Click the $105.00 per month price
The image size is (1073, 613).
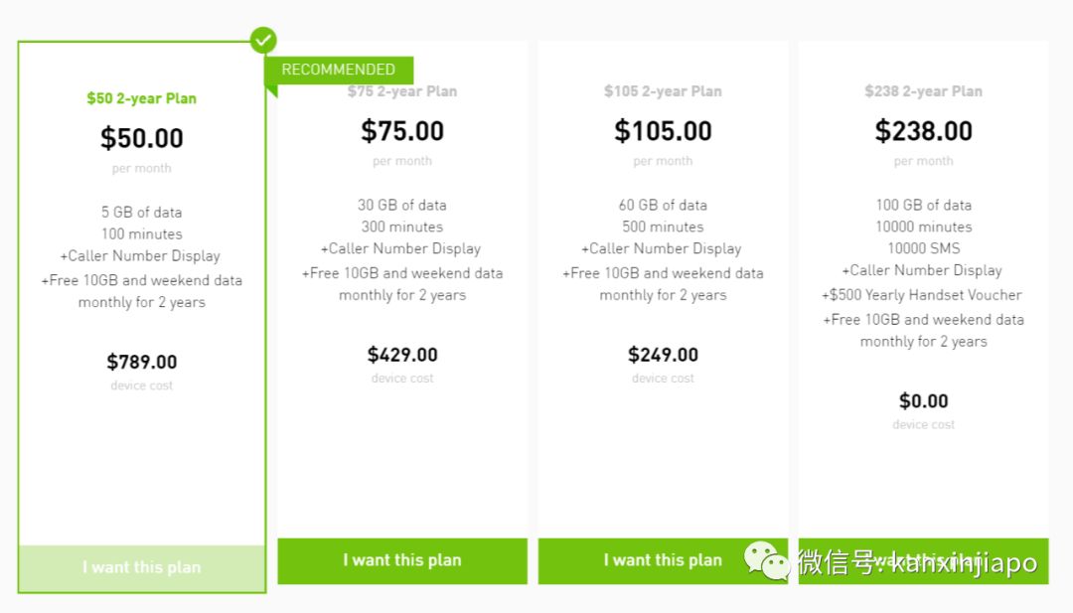(663, 131)
